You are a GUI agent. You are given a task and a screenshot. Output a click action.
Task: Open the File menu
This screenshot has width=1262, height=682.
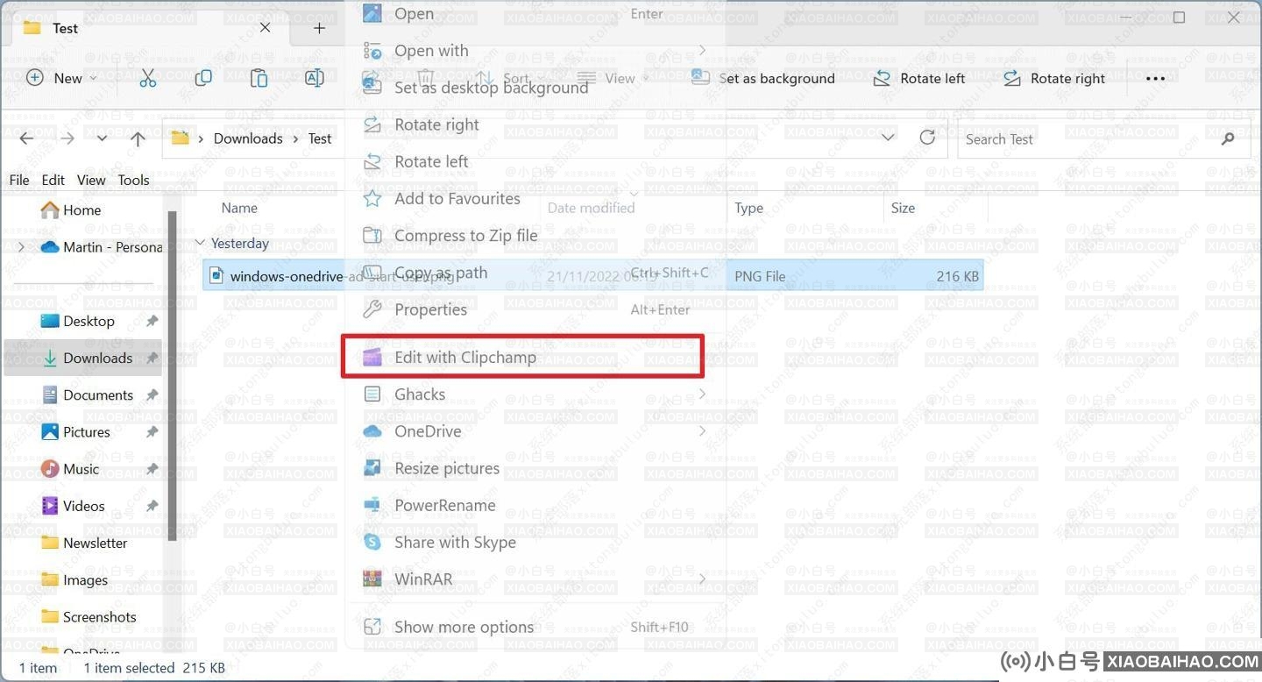19,180
